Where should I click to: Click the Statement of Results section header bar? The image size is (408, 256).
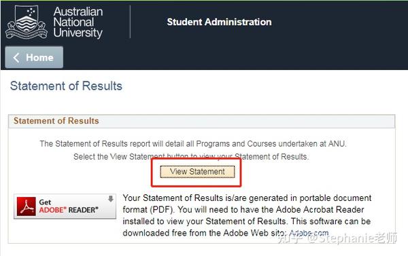[x=201, y=121]
